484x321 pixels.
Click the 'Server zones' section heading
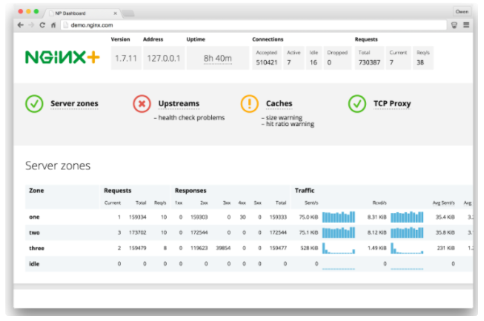click(58, 166)
